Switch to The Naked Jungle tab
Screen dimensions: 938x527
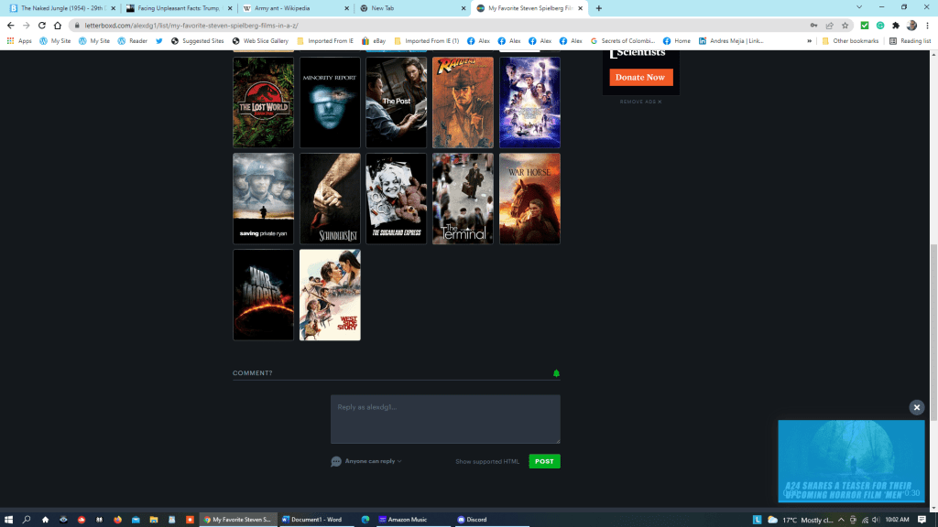pos(60,8)
